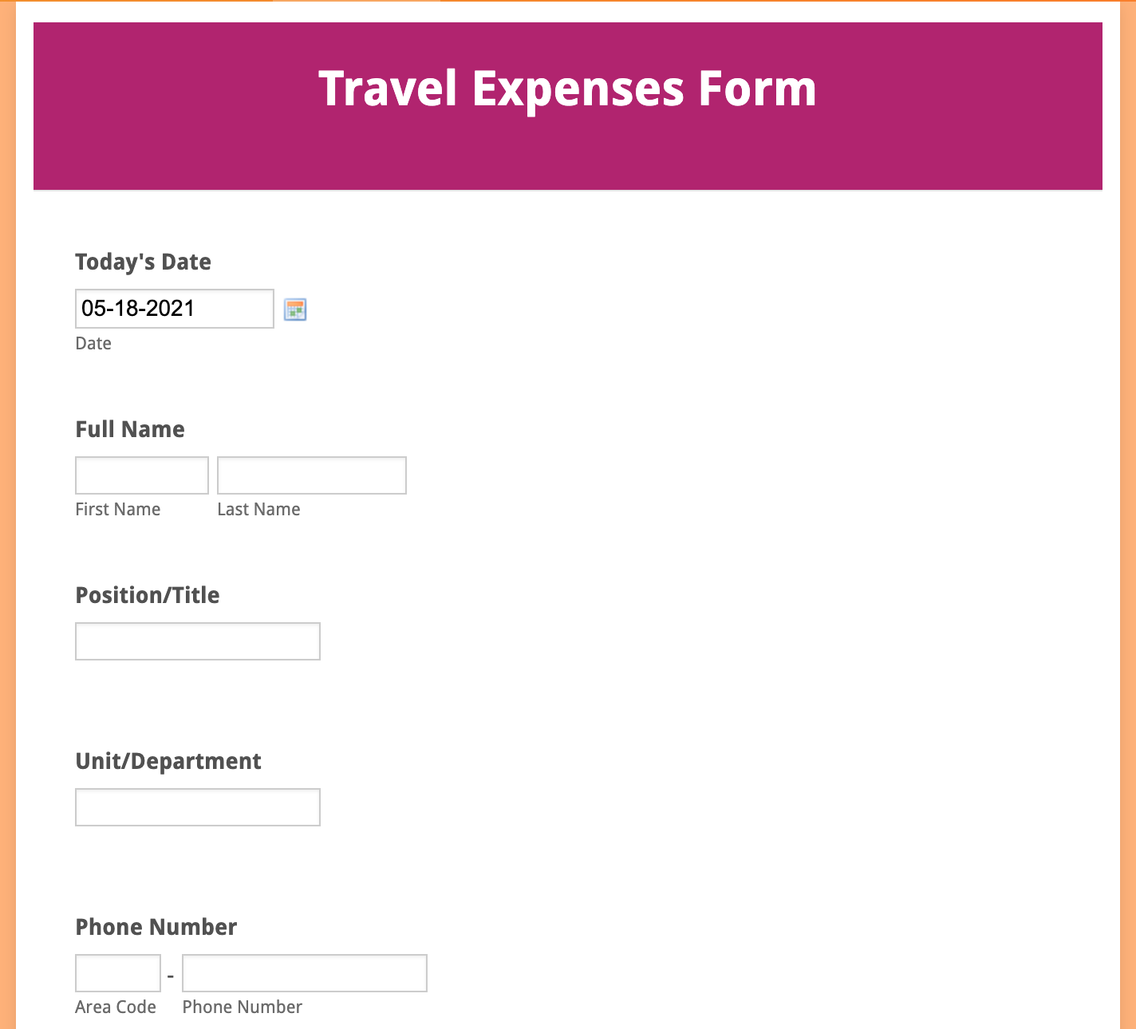This screenshot has width=1136, height=1029.
Task: Select the date field showing 05-18-2021
Action: pos(174,309)
